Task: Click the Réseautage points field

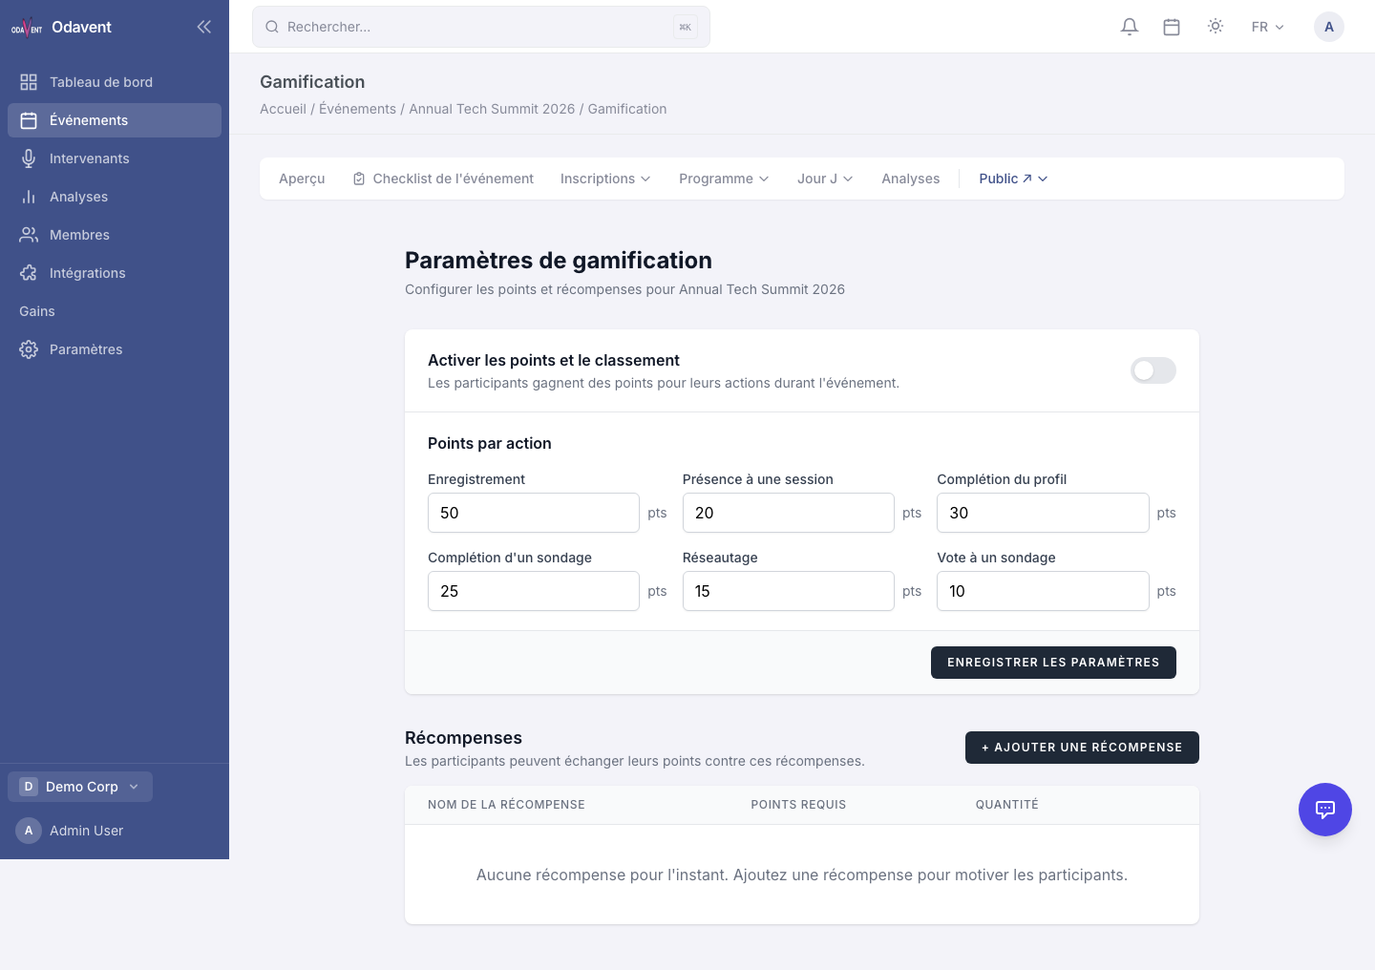Action: (x=789, y=591)
